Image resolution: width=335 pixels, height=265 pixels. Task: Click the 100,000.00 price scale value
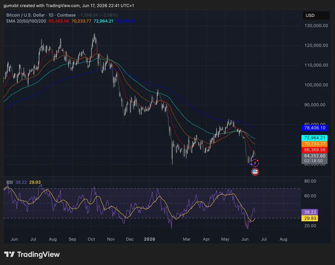click(x=316, y=85)
